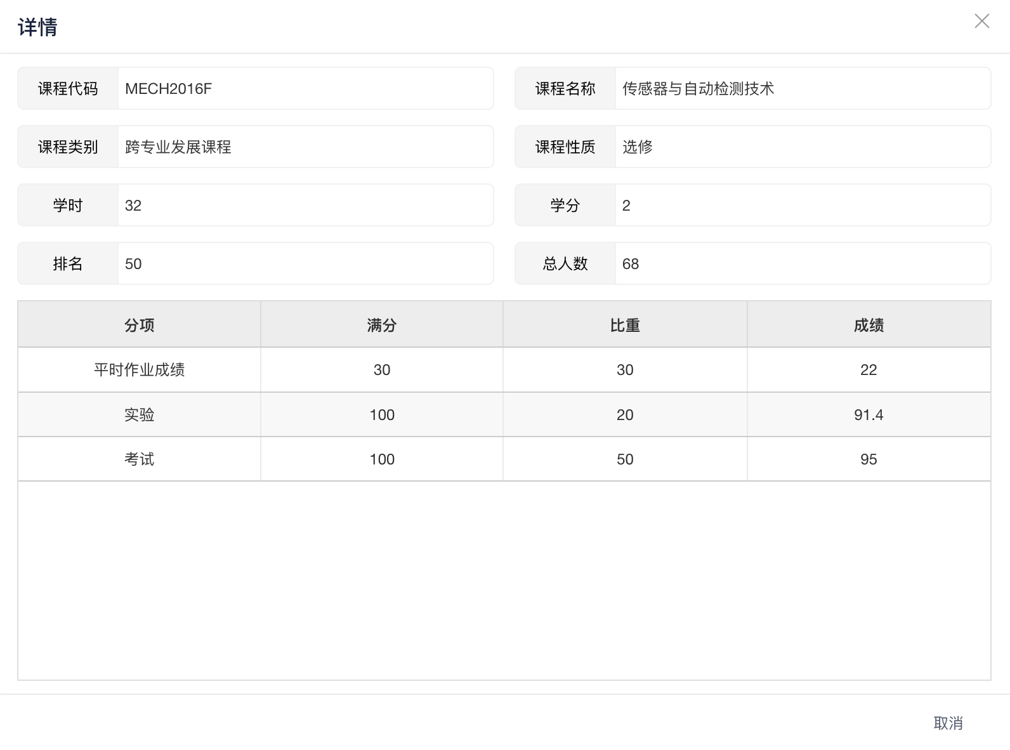Click the 比重 column header
The height and width of the screenshot is (750, 1010).
click(x=625, y=325)
